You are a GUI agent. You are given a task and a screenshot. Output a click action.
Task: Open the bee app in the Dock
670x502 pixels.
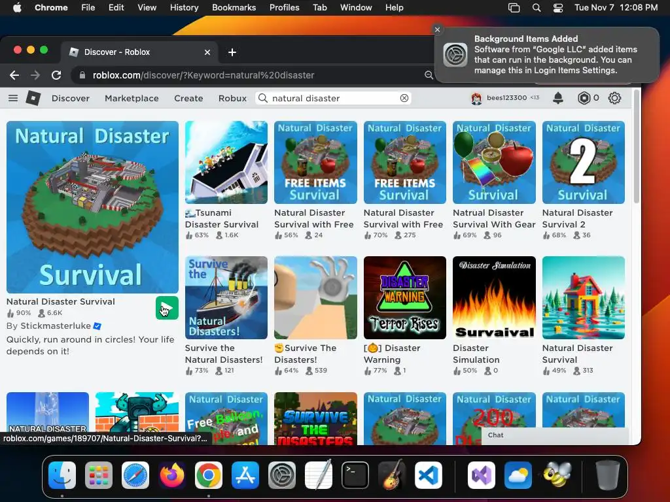click(557, 475)
